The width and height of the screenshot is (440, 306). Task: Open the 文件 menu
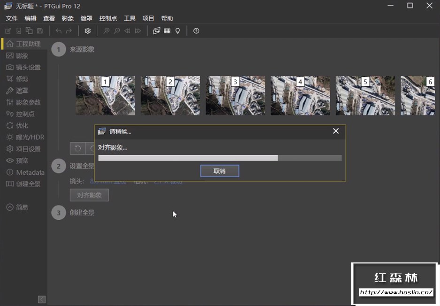pos(12,18)
